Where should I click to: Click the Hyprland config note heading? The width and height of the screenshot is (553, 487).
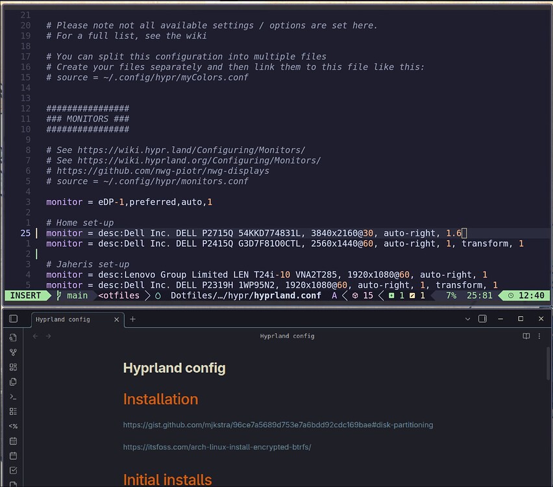click(174, 368)
